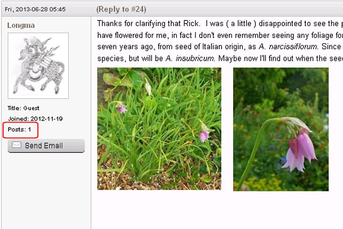The height and width of the screenshot is (229, 343).
Task: Open Longma's unicorn avatar image
Action: (x=38, y=66)
